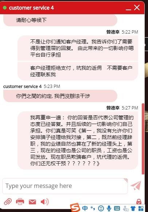Viewport: 148px width, 212px height.
Task: Open the Sogou skin shirt icon
Action: tap(133, 208)
